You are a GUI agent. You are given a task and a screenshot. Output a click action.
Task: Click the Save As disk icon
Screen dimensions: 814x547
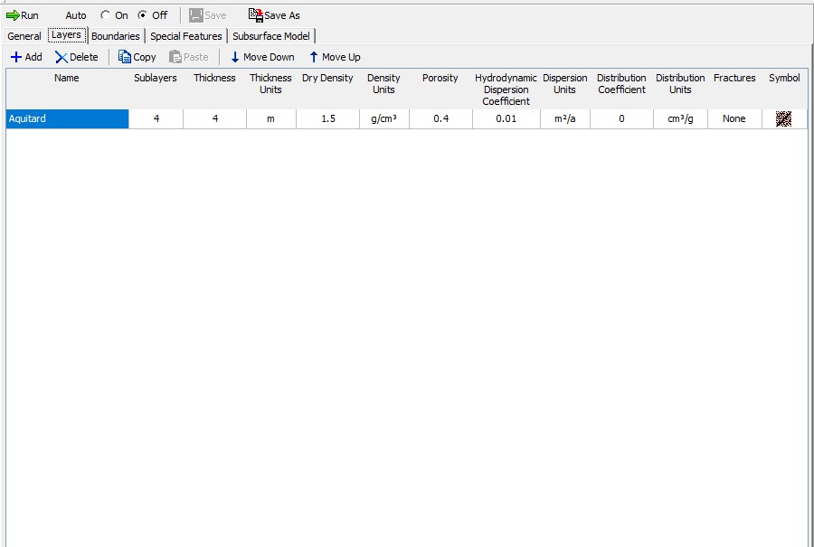[255, 15]
